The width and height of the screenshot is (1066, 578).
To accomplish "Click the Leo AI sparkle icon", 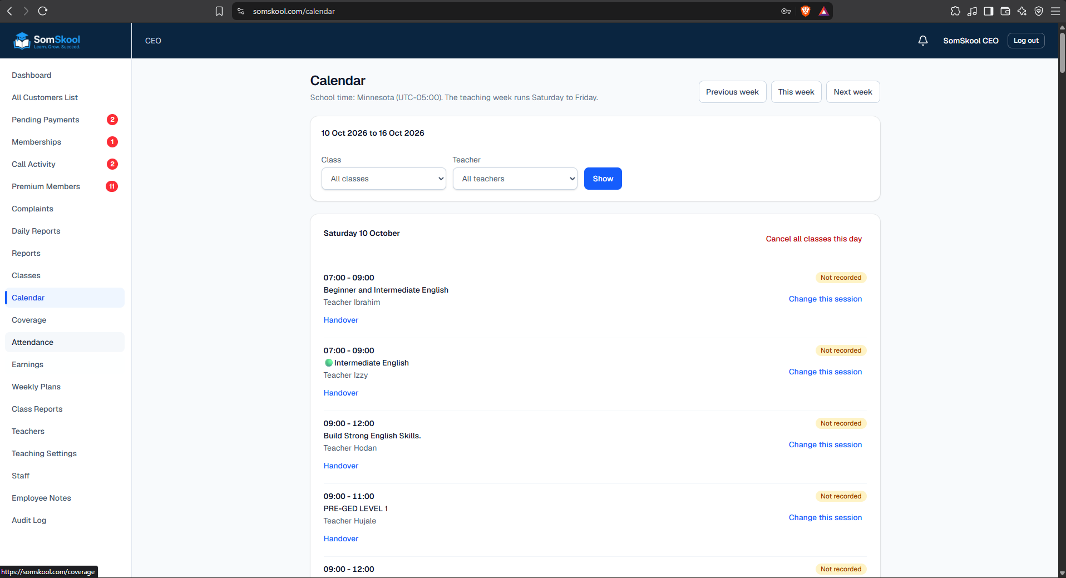I will [1022, 11].
